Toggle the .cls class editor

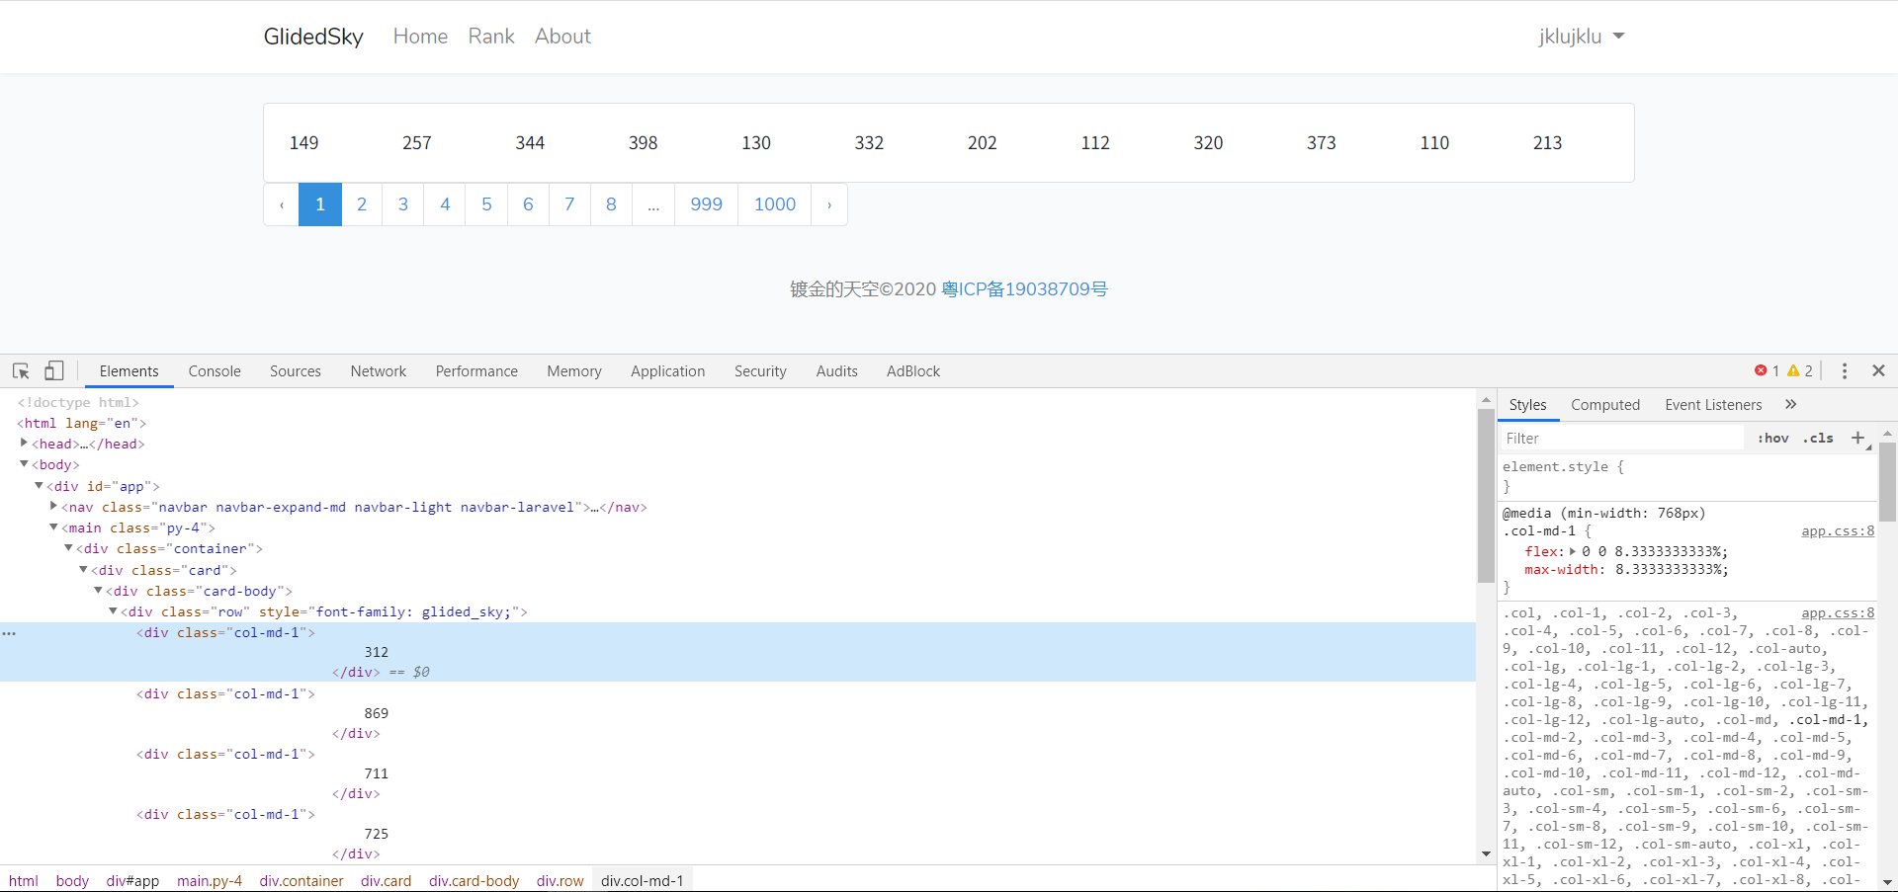click(x=1818, y=438)
